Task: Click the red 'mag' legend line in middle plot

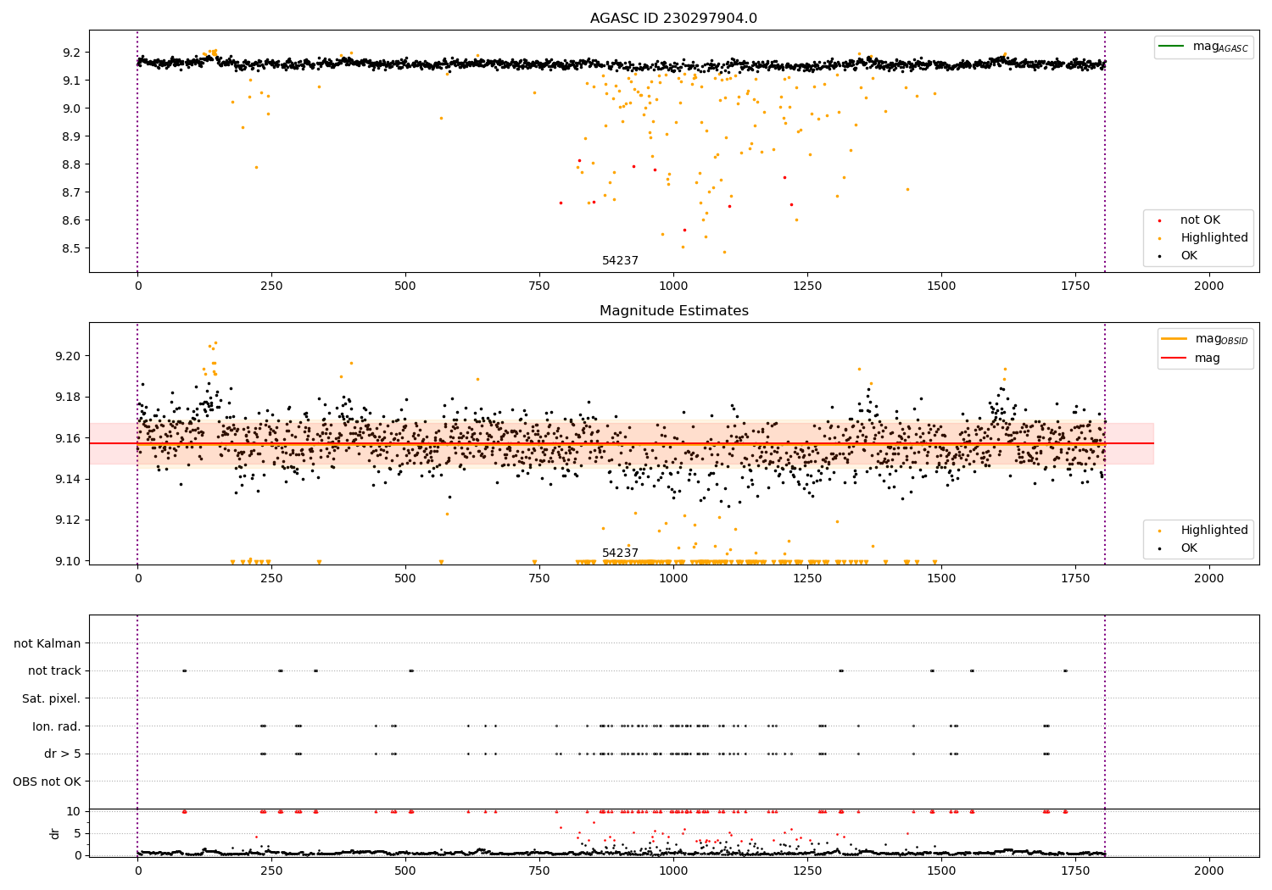Action: [x=1174, y=359]
